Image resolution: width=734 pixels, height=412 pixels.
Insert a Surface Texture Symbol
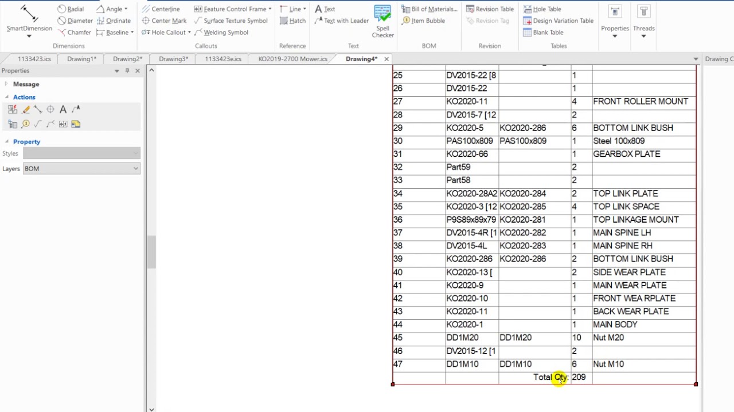coord(231,21)
